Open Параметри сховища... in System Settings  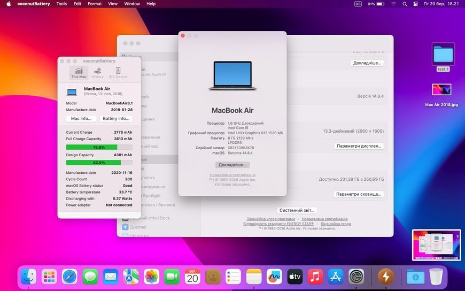(x=359, y=194)
